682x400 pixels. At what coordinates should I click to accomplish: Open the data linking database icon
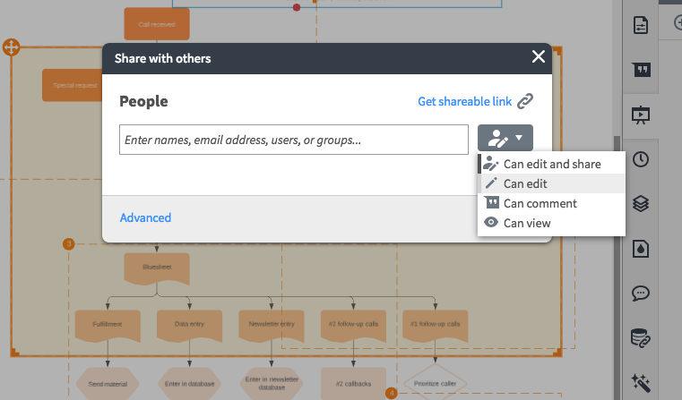[640, 338]
